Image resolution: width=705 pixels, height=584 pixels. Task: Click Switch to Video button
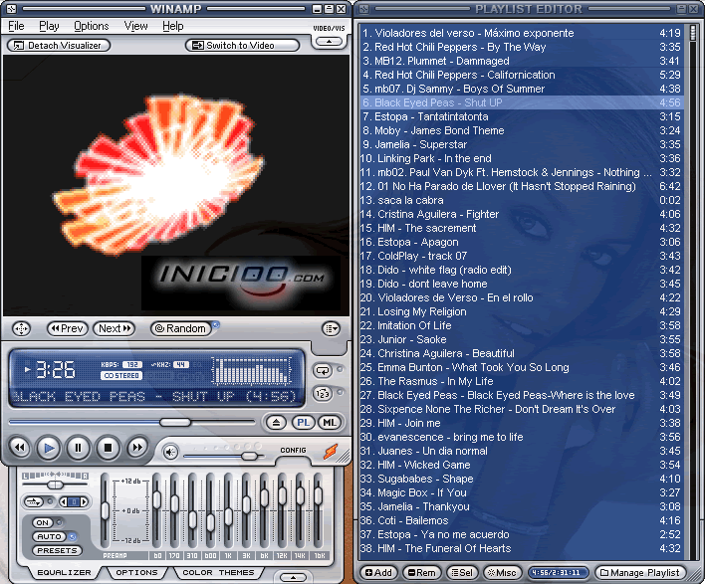point(242,46)
